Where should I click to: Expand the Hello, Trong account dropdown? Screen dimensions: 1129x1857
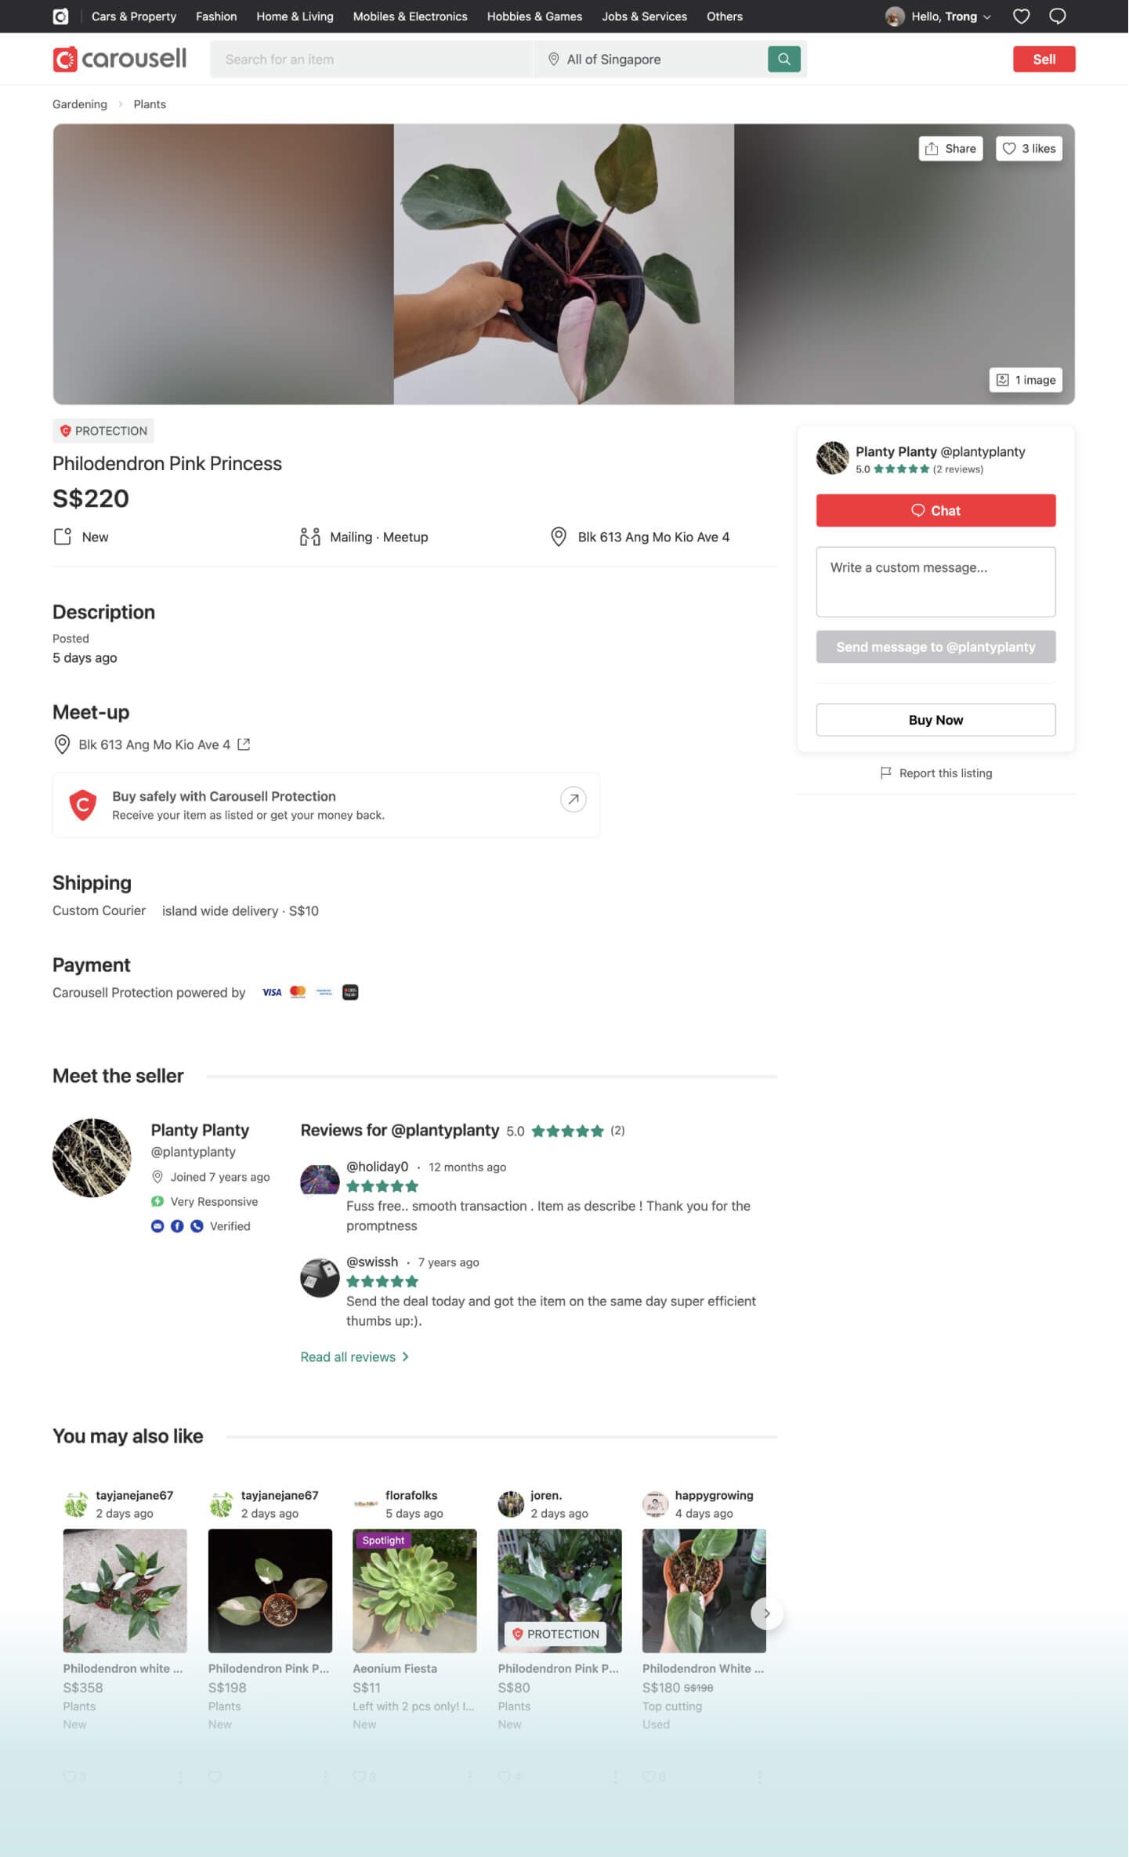[x=938, y=16]
